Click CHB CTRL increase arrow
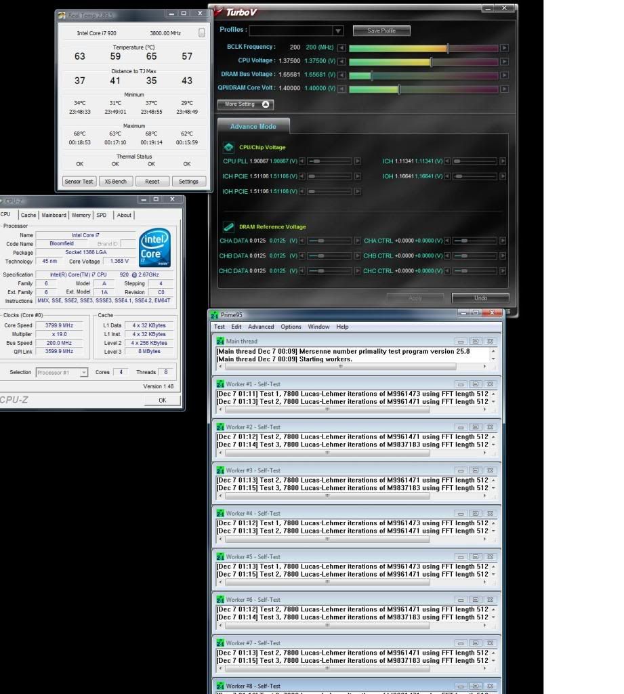 pos(503,256)
